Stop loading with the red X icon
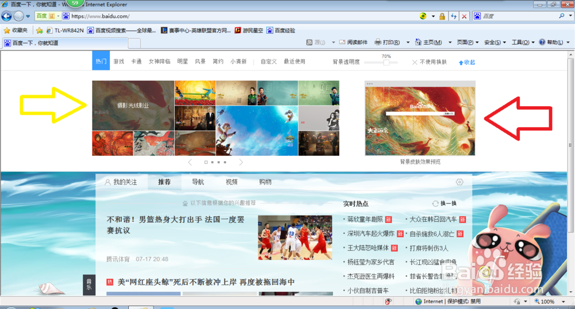The image size is (575, 309). pyautogui.click(x=464, y=16)
